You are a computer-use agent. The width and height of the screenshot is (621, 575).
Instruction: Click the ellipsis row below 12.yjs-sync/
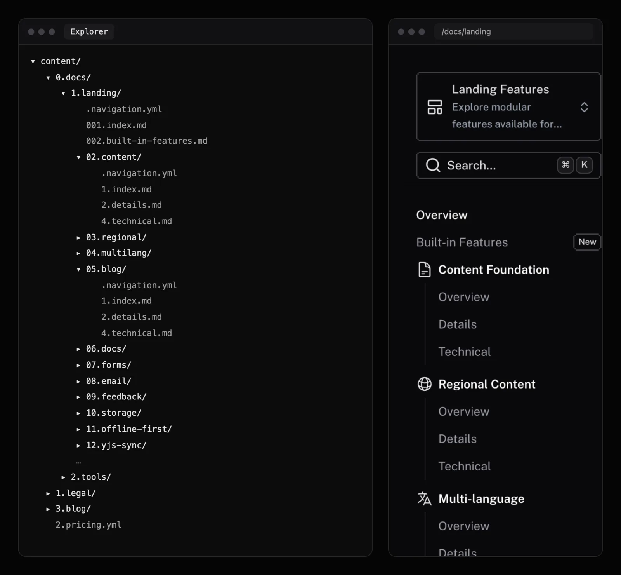(78, 463)
